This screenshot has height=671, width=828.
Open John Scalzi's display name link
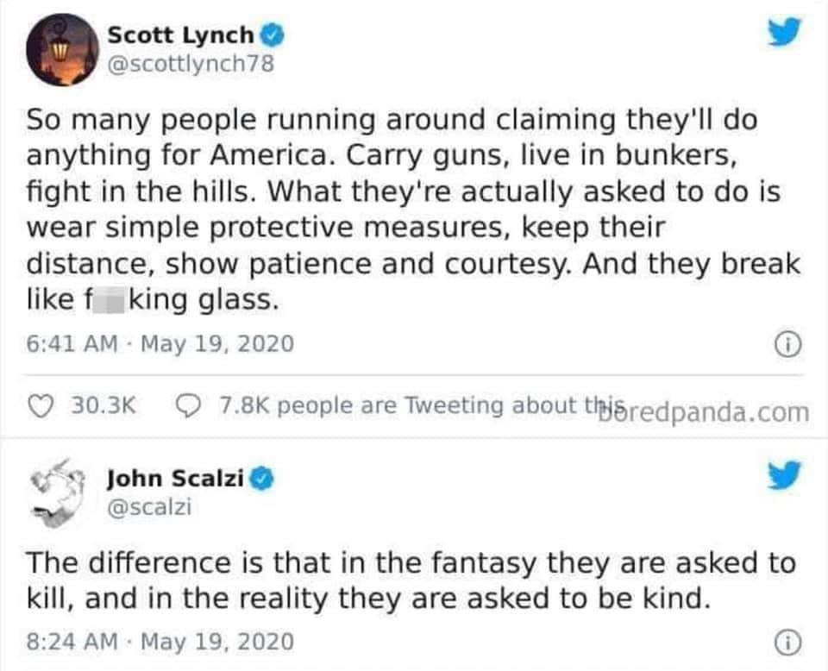(176, 479)
